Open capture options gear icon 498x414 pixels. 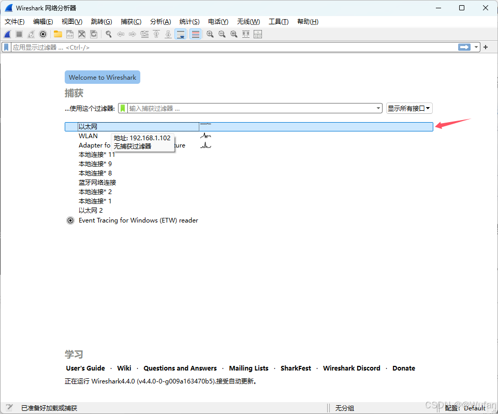coord(43,34)
